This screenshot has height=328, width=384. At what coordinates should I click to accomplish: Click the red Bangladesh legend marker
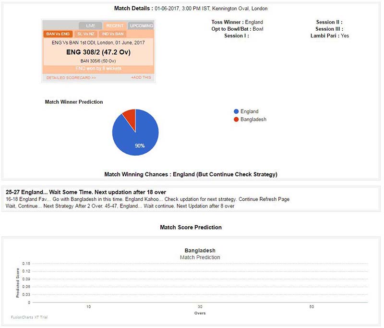pyautogui.click(x=236, y=119)
